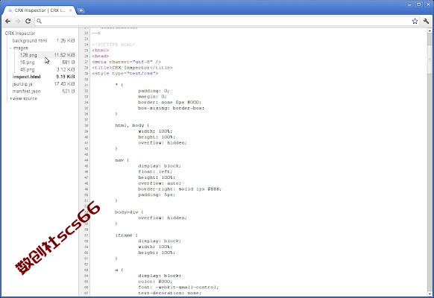Expand the view-source tree node
Viewport: 434px width, 298px height.
click(x=10, y=98)
